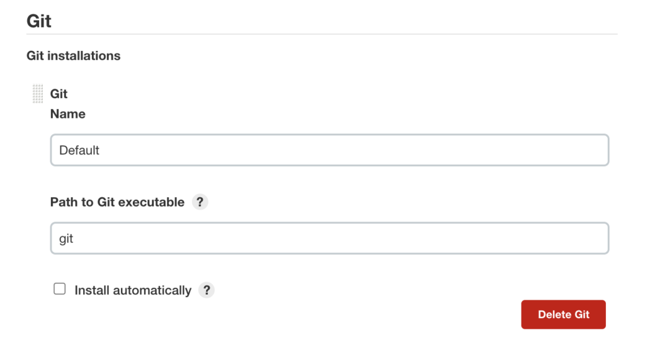Click the bold Git label above Name
645x340 pixels.
(x=59, y=94)
